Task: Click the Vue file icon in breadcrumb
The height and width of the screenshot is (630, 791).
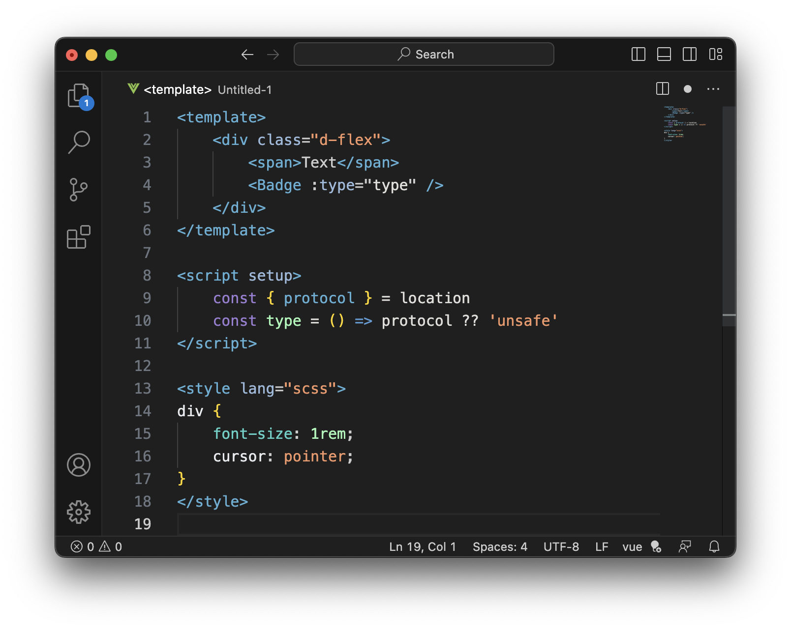Action: tap(133, 89)
